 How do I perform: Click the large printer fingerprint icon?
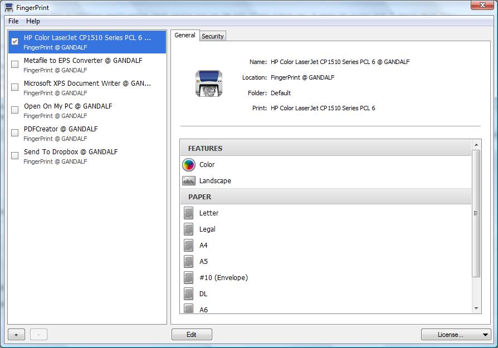209,84
